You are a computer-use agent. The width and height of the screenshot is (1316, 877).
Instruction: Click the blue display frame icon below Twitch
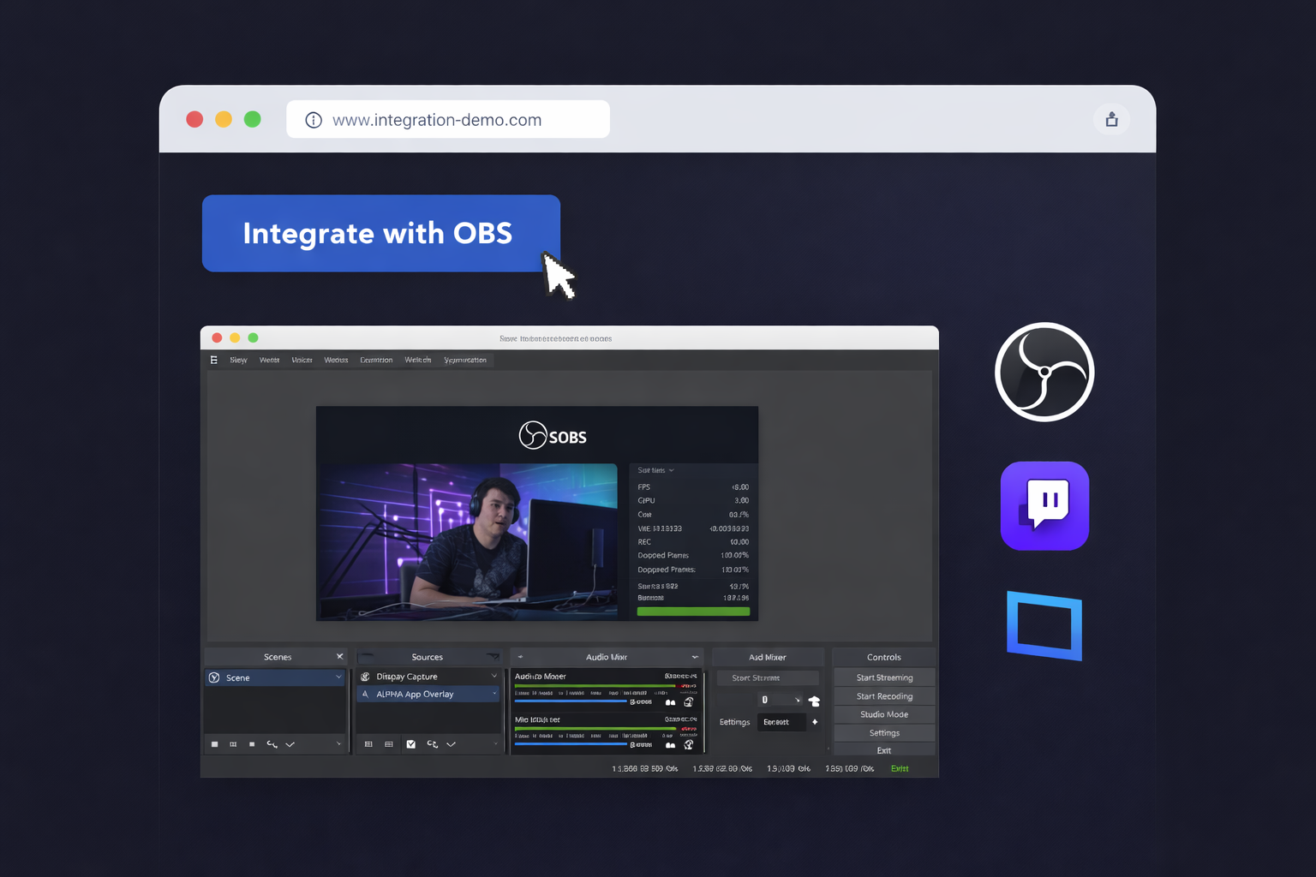[1044, 626]
